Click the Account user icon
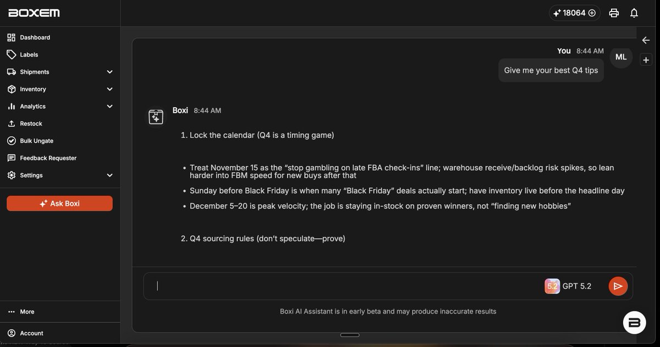This screenshot has height=347, width=660. pos(11,333)
